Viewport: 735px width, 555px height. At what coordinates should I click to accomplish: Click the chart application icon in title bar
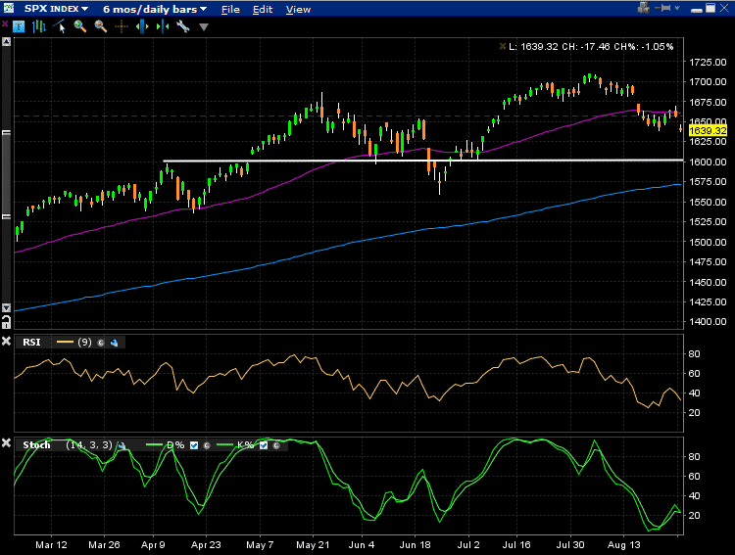tap(8, 8)
